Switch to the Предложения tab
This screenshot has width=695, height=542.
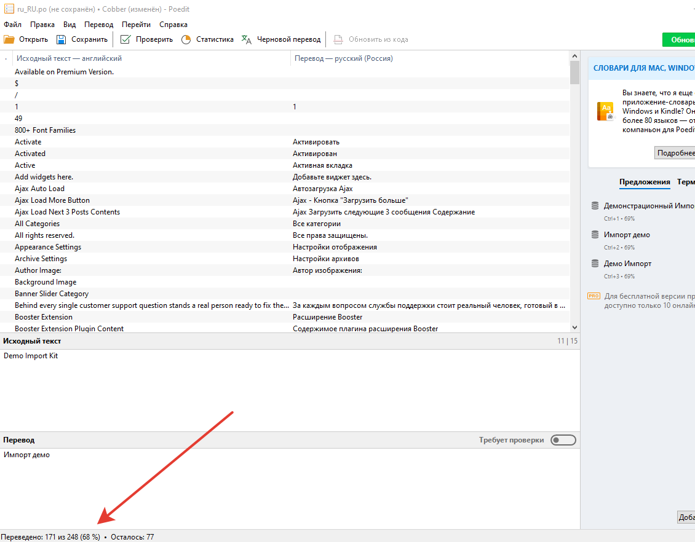[x=645, y=182]
